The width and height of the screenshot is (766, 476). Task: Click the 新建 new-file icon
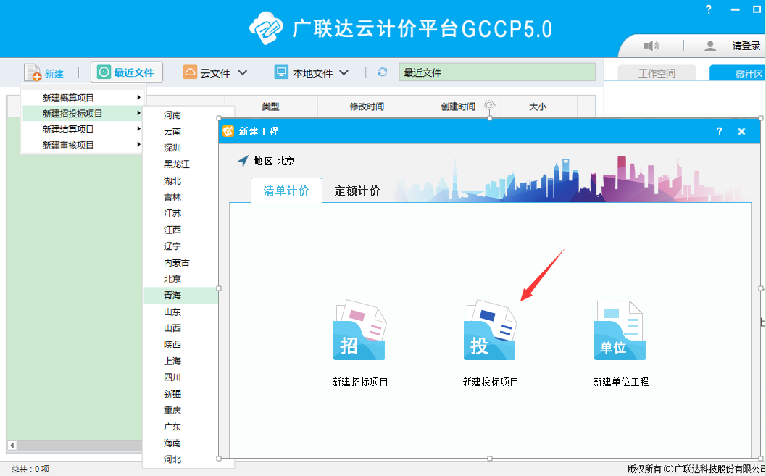pos(32,72)
